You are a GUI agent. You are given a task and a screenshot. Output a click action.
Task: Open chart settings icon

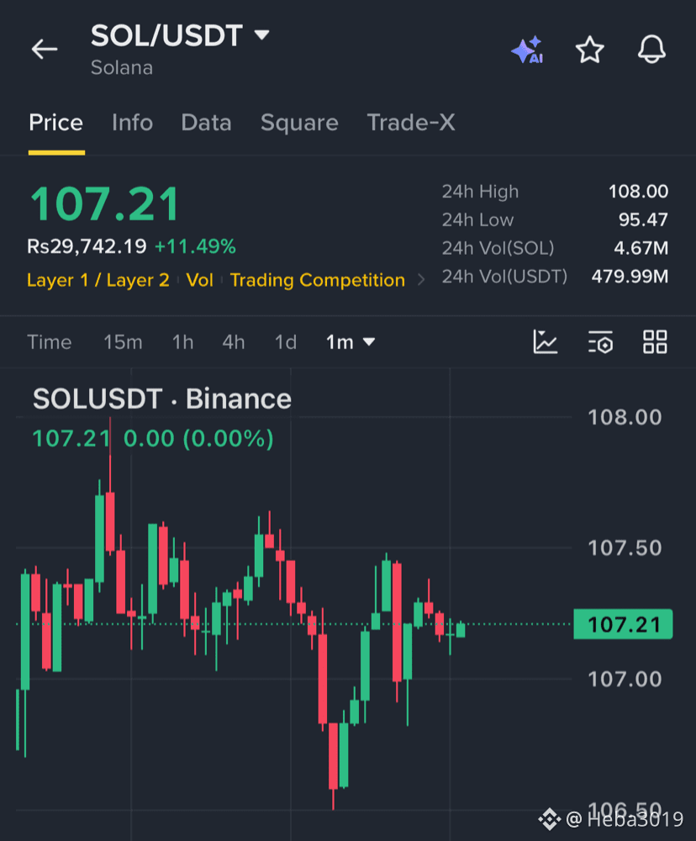click(600, 341)
